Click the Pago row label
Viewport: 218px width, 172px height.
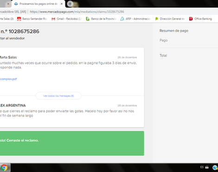coord(164,40)
